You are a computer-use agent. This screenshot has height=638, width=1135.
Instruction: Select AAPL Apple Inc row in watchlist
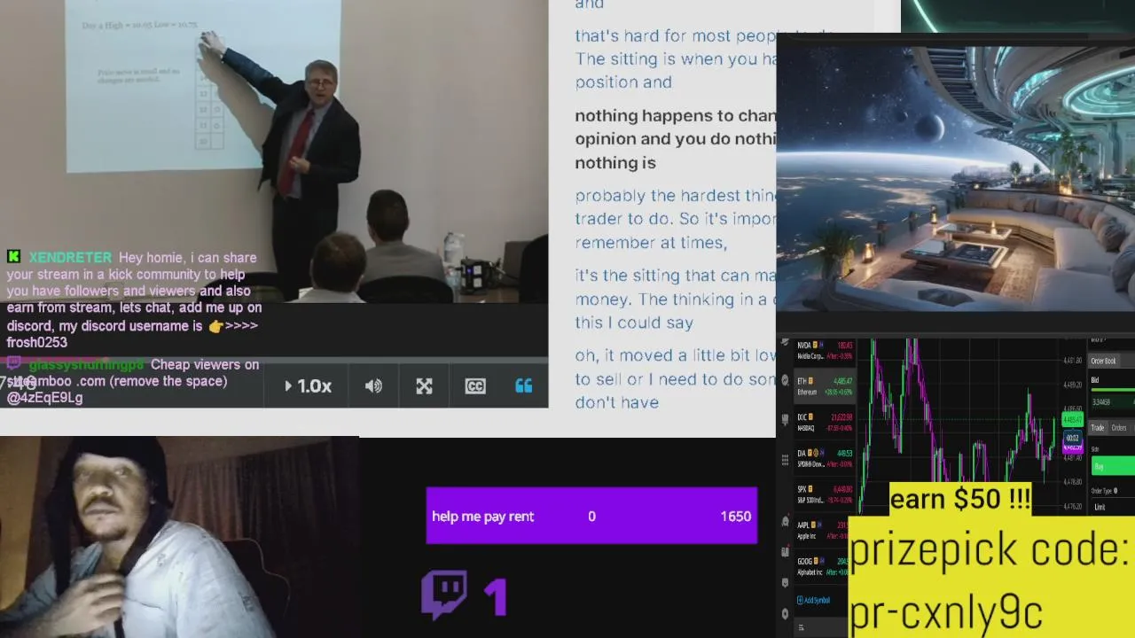click(x=820, y=530)
